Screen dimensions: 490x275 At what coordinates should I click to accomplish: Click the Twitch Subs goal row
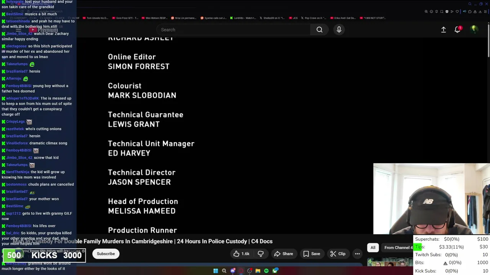(452, 255)
